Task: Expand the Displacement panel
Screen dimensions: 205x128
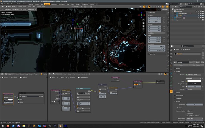Action: [179, 96]
